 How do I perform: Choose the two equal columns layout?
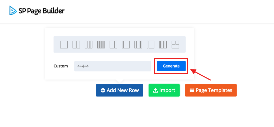click(x=76, y=45)
